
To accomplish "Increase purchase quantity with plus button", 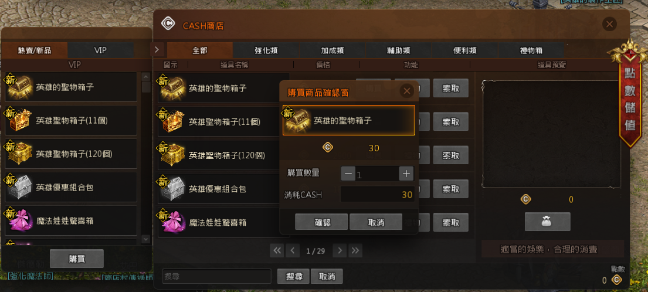I will (406, 174).
